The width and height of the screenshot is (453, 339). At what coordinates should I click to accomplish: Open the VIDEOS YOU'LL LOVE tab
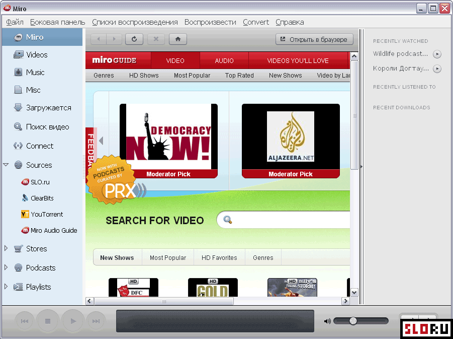298,60
